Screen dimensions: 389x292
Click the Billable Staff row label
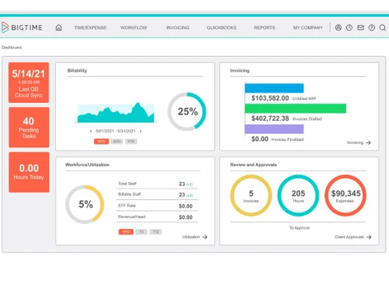[129, 194]
